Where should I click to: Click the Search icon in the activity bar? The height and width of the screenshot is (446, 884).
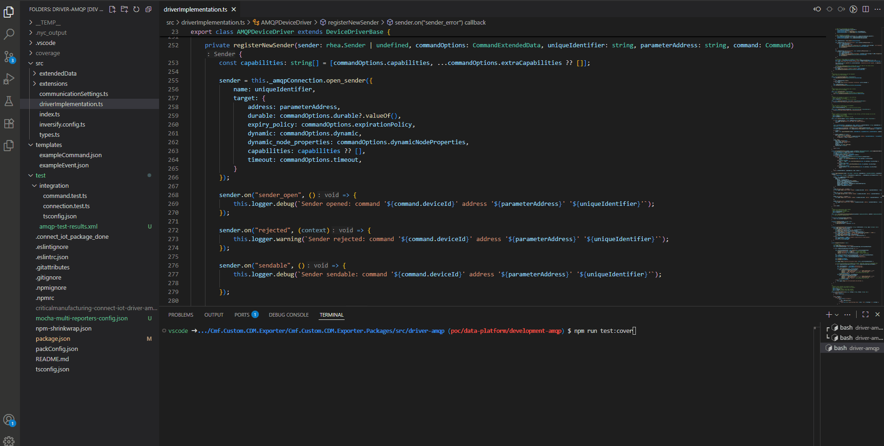coord(9,34)
